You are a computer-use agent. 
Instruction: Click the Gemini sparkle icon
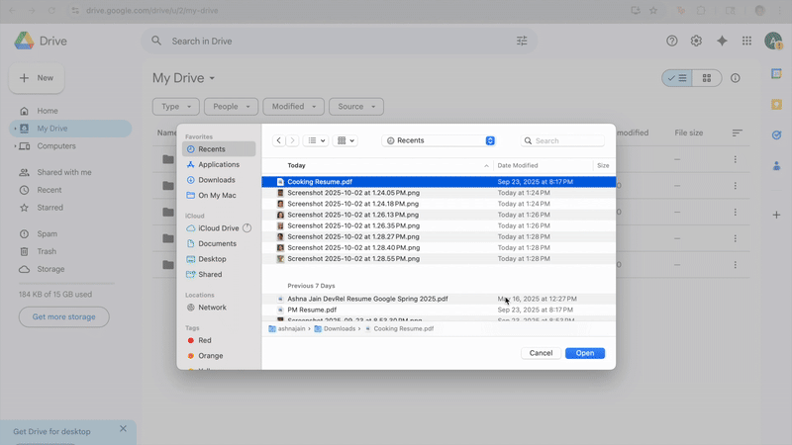pos(722,41)
